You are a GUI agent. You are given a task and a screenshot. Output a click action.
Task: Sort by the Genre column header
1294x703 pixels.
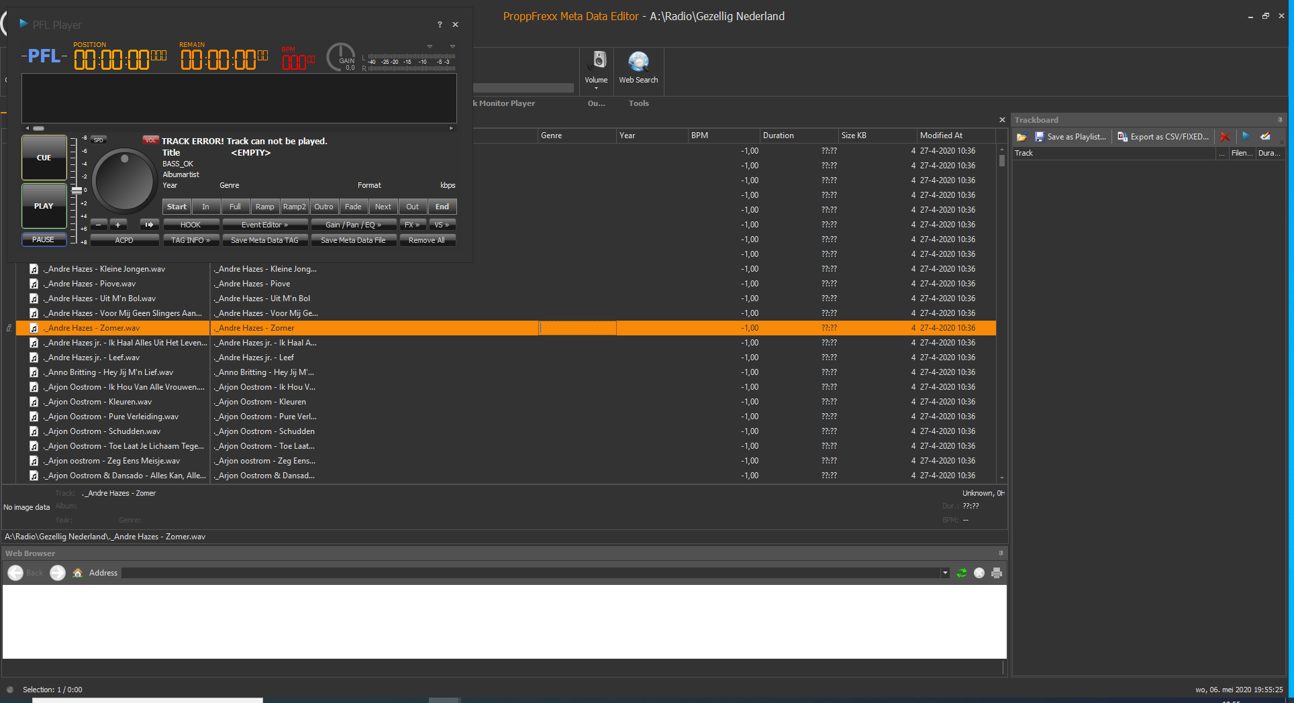577,136
